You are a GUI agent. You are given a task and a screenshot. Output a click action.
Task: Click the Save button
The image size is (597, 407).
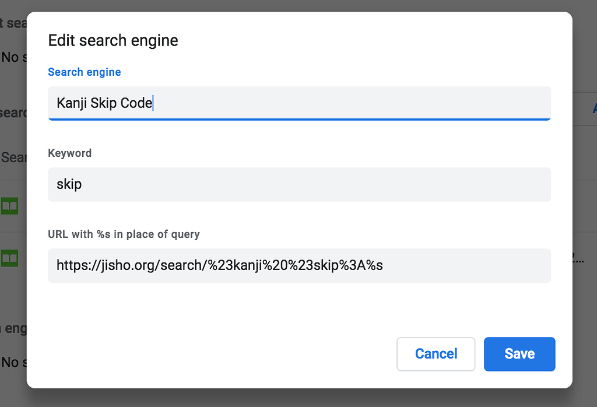519,354
